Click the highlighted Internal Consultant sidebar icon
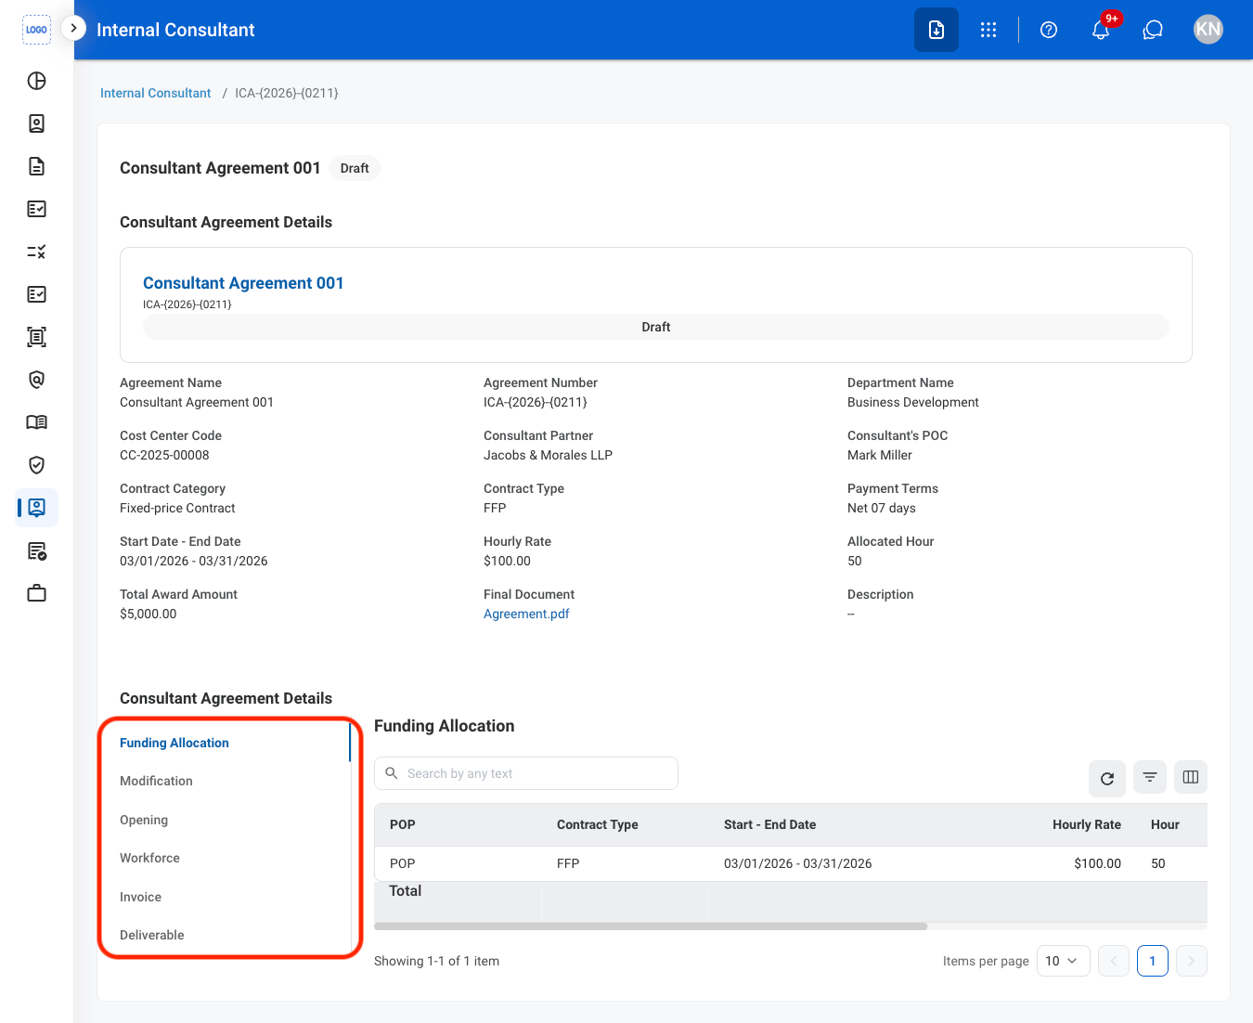Image resolution: width=1253 pixels, height=1023 pixels. tap(36, 508)
